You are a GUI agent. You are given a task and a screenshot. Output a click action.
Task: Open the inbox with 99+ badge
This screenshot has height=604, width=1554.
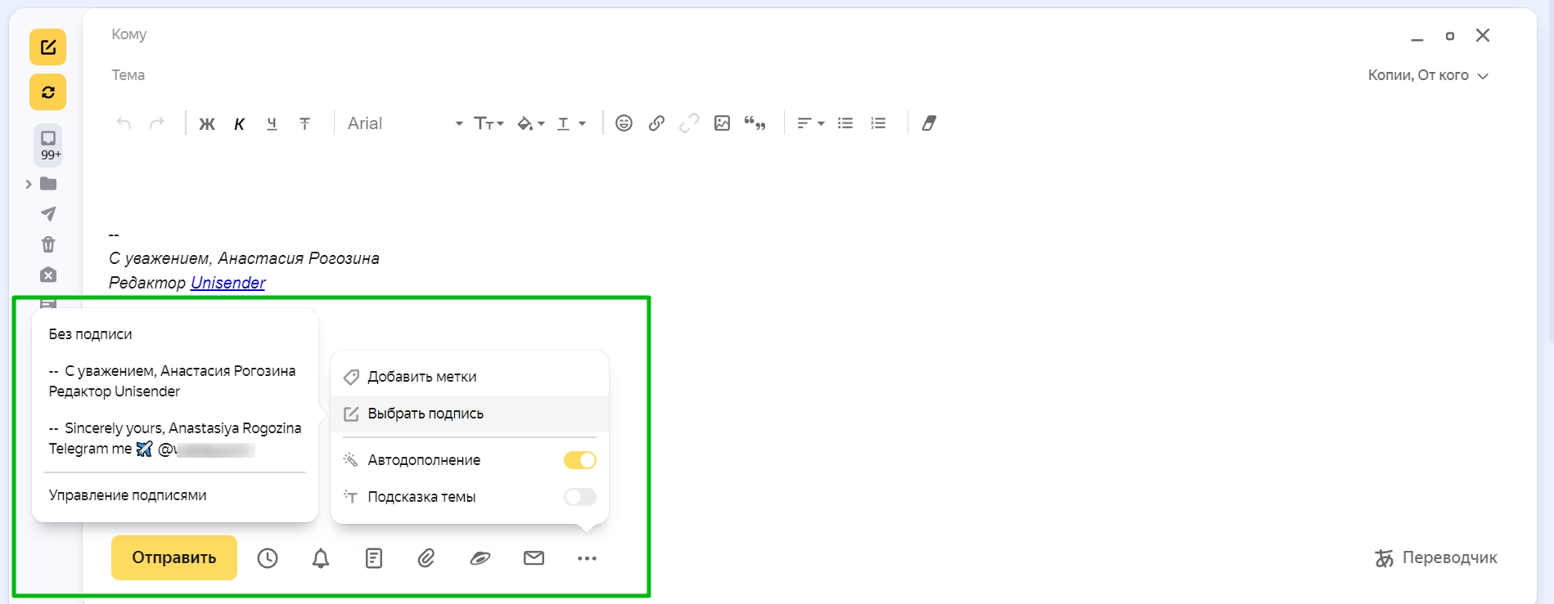click(49, 144)
